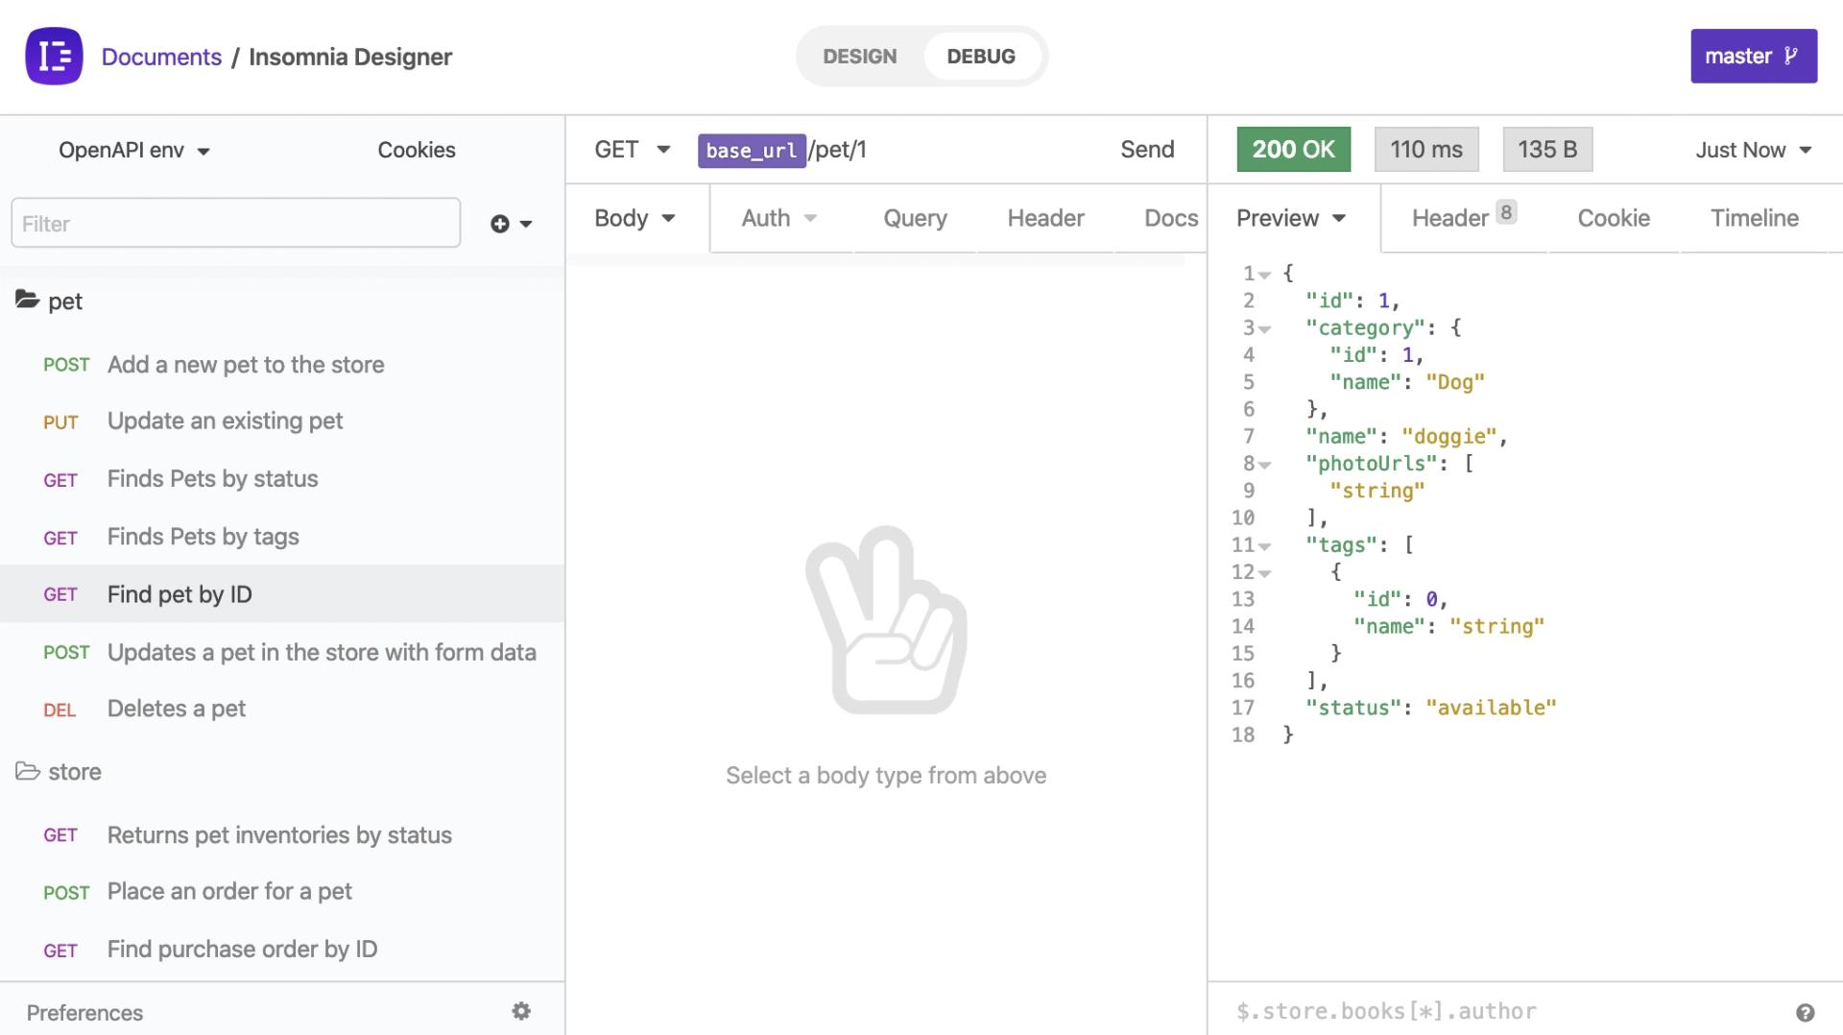Image resolution: width=1843 pixels, height=1035 pixels.
Task: Switch to DESIGN mode
Action: tap(859, 57)
